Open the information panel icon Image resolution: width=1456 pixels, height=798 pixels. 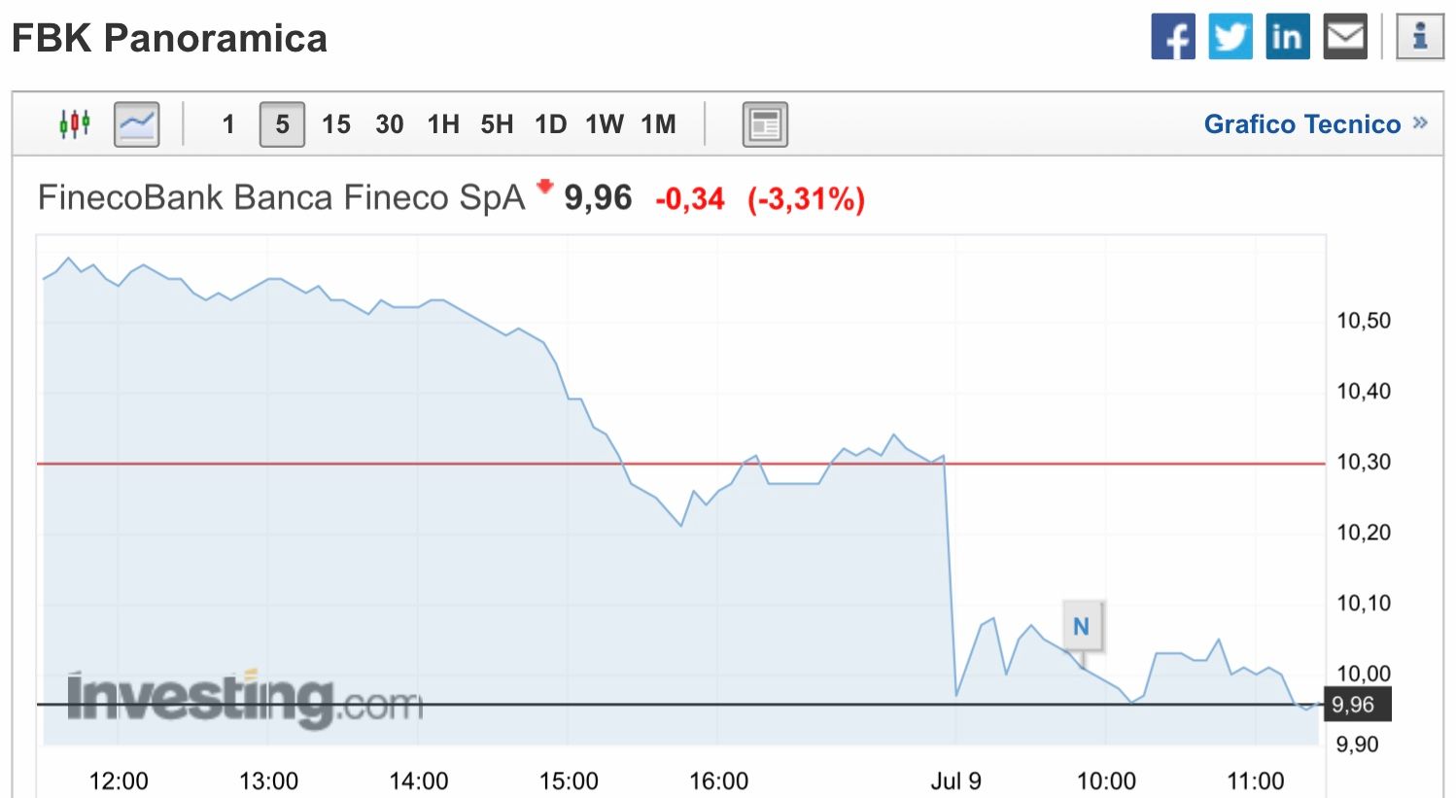pos(1420,36)
